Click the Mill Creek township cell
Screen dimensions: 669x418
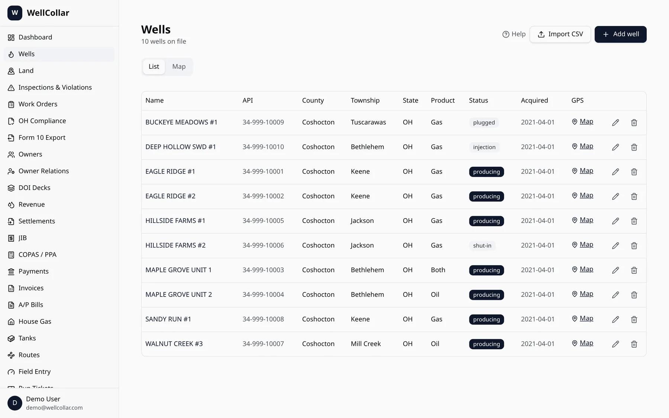[366, 344]
